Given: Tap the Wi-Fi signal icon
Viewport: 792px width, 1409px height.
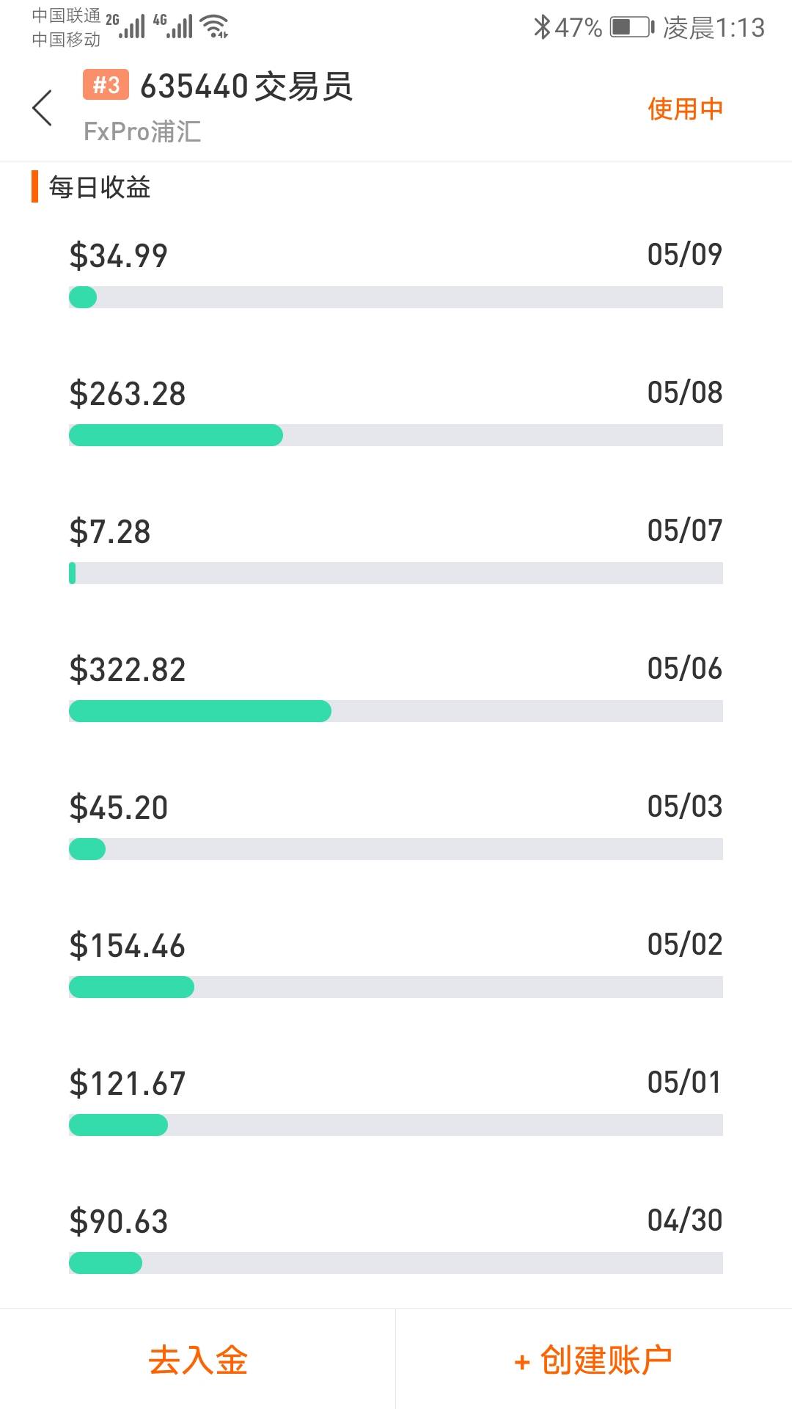Looking at the screenshot, I should tap(216, 26).
